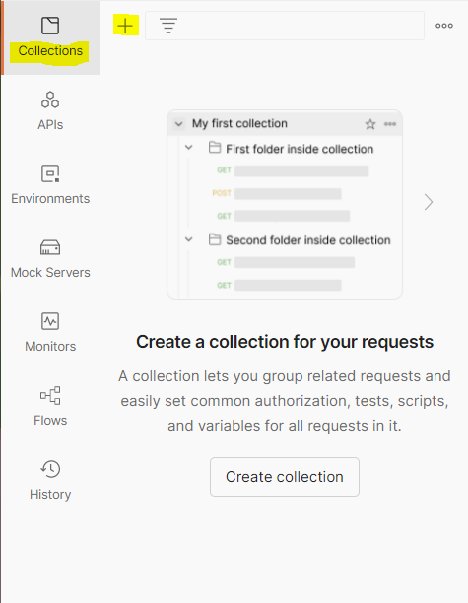Open the three-dot options menu at top
The image size is (468, 603).
[444, 26]
